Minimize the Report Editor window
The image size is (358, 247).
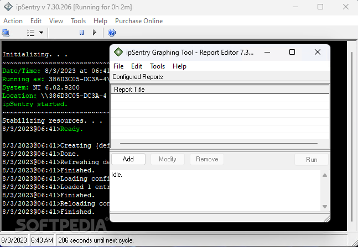pyautogui.click(x=267, y=52)
